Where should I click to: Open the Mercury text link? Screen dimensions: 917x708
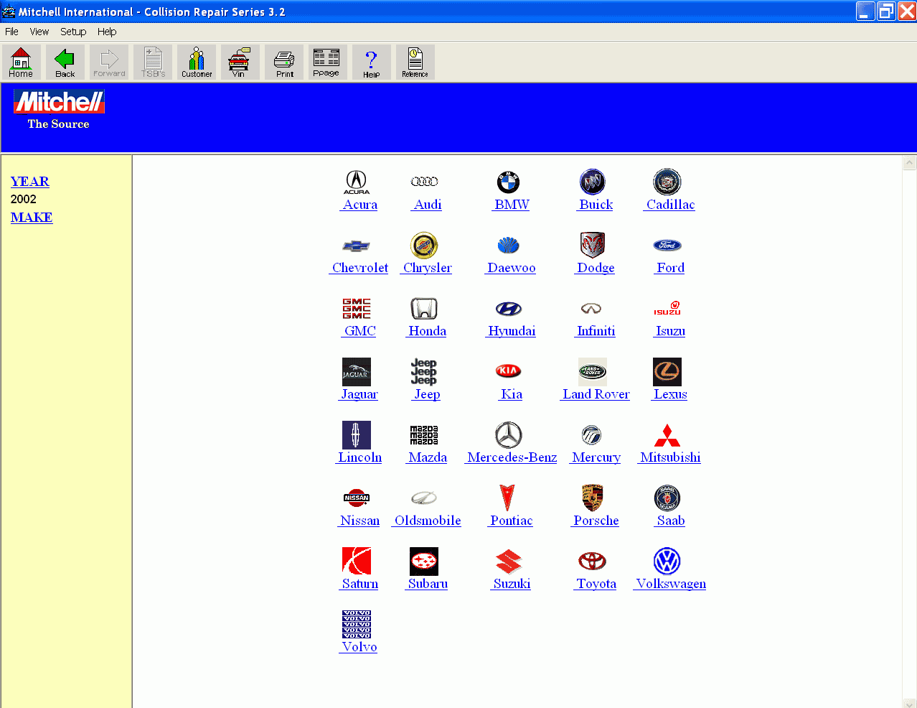[x=596, y=457]
